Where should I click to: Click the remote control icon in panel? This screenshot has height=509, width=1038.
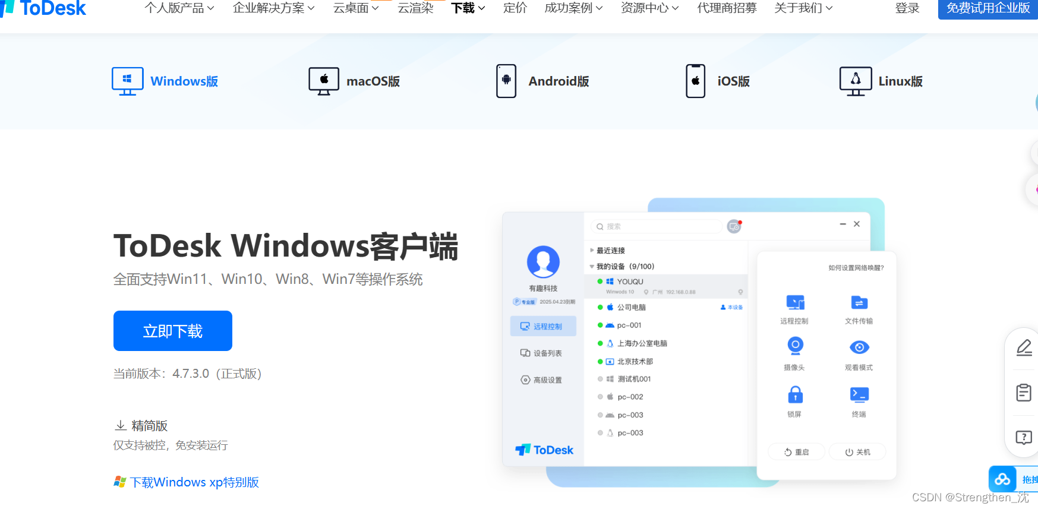click(794, 302)
